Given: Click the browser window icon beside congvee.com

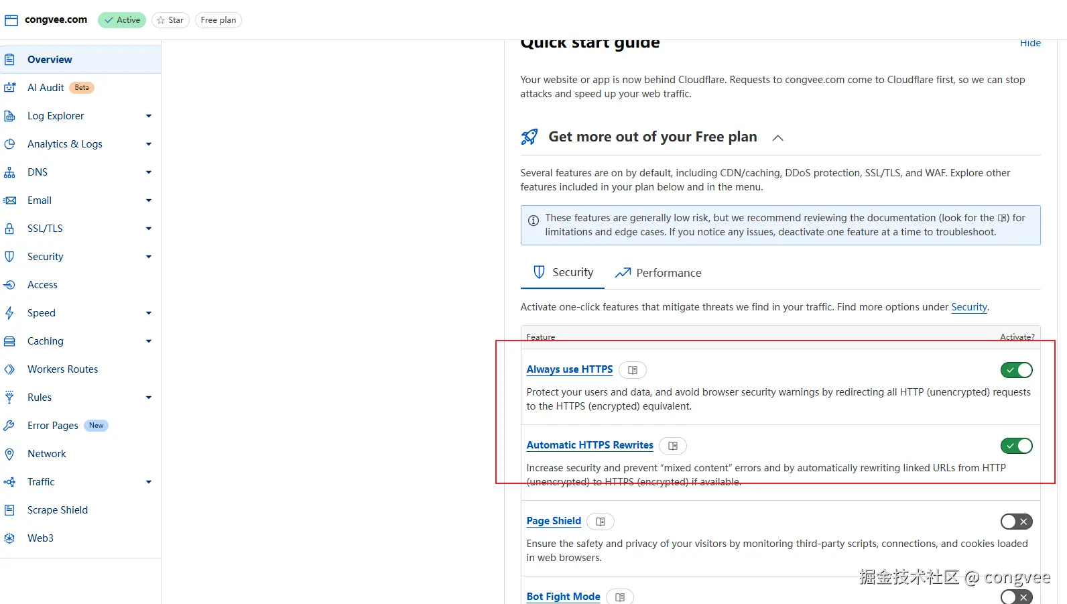Looking at the screenshot, I should [11, 20].
